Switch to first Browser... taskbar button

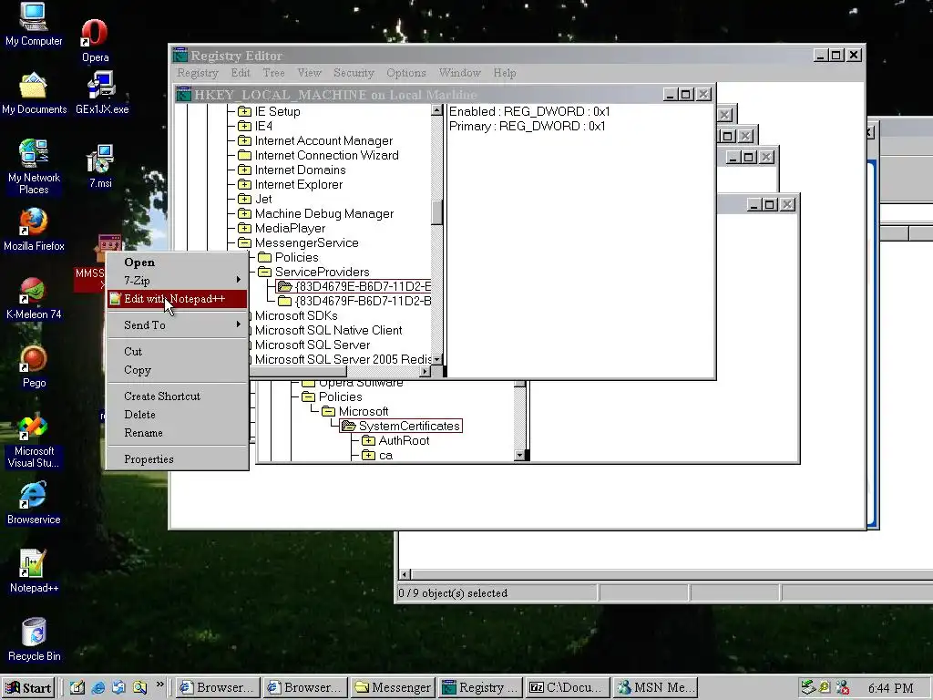click(x=218, y=687)
